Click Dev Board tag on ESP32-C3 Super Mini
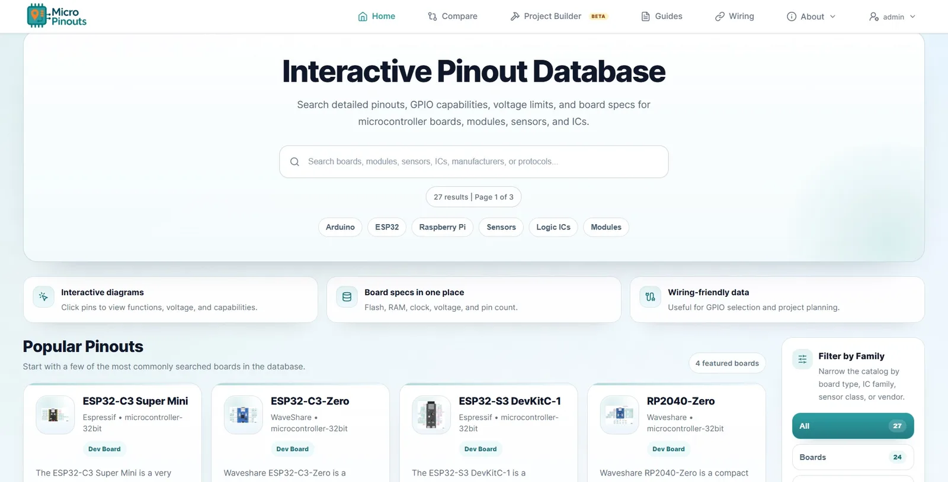 pyautogui.click(x=104, y=449)
